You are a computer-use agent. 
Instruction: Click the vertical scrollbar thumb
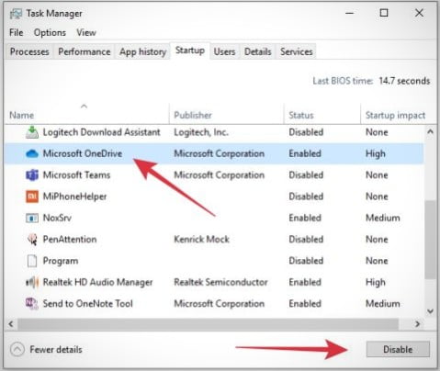[x=430, y=240]
